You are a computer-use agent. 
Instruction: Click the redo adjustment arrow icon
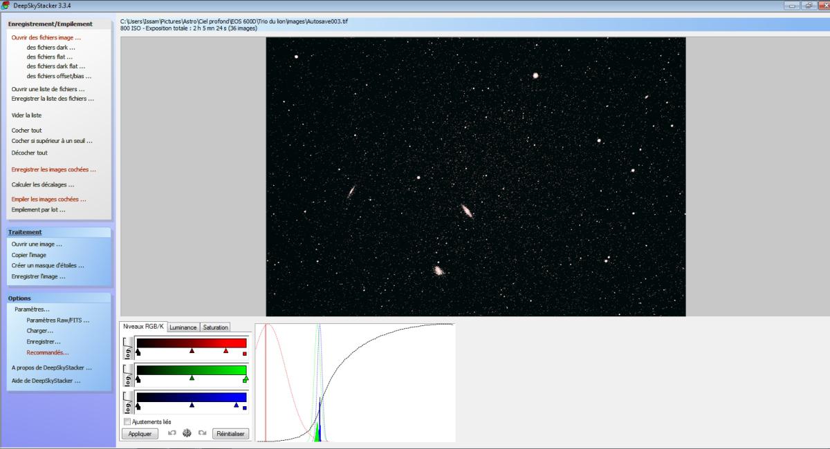coord(202,433)
